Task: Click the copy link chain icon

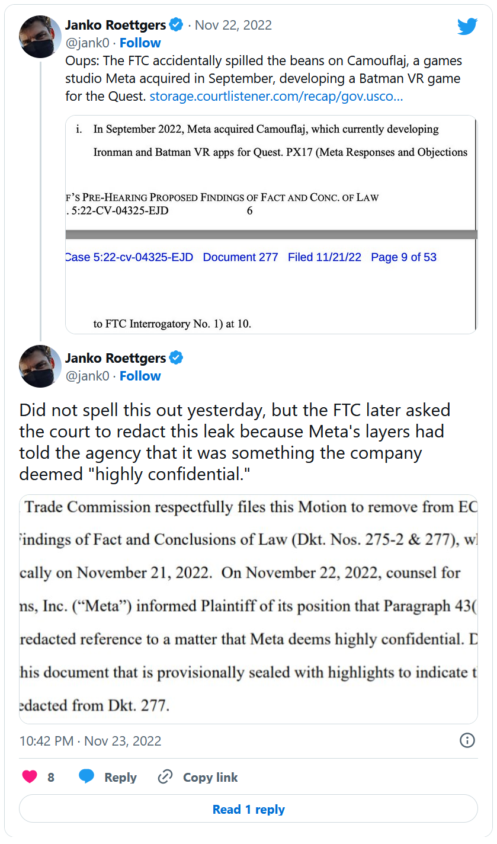Action: [165, 777]
